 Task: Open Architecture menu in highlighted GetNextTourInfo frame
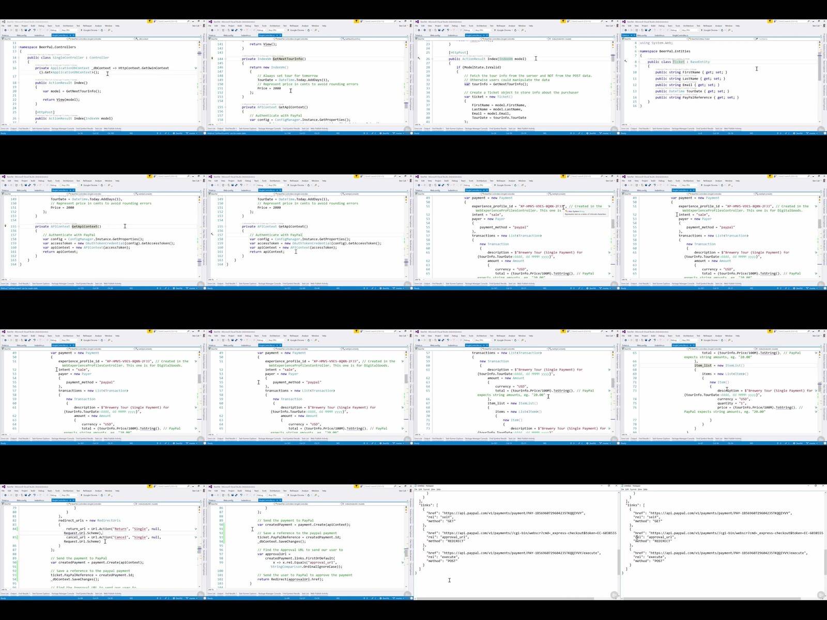coord(274,26)
